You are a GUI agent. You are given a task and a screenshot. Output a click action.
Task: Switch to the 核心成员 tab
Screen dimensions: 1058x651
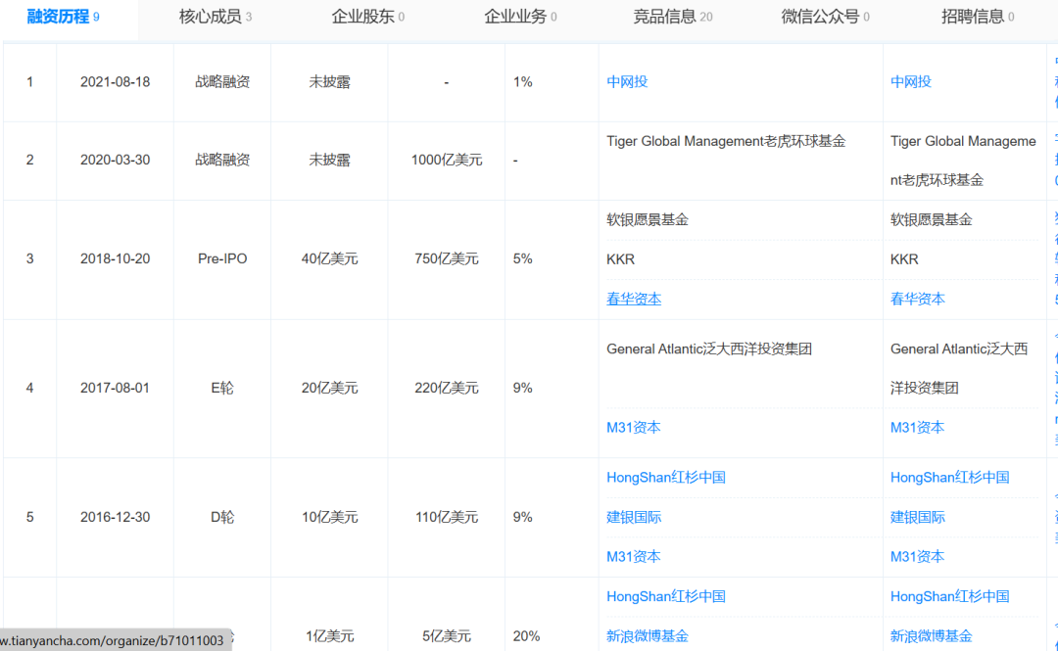coord(216,17)
